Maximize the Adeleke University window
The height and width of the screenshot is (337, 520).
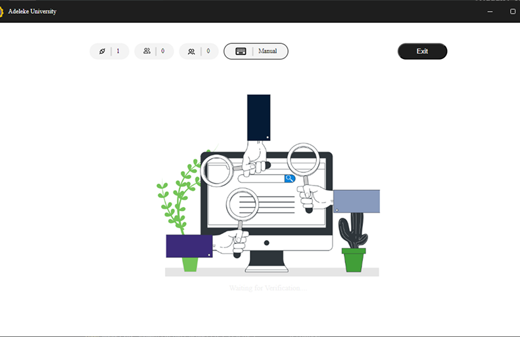(513, 12)
